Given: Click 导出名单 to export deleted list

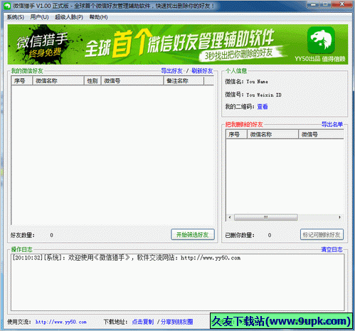Looking at the screenshot, I should [332, 124].
